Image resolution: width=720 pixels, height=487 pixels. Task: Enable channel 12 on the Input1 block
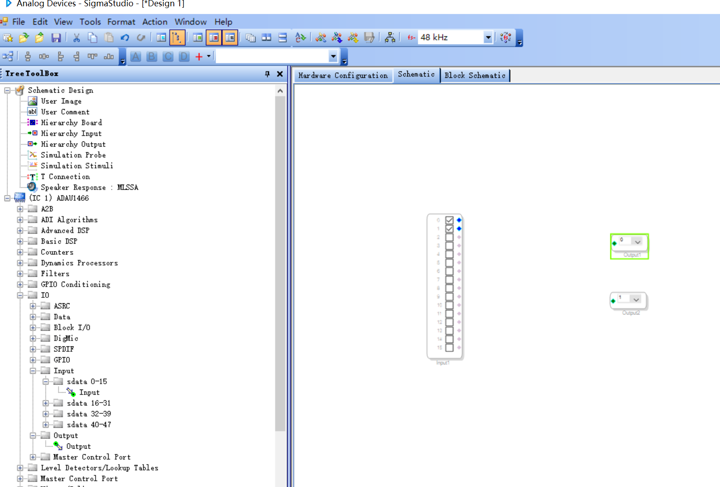449,322
